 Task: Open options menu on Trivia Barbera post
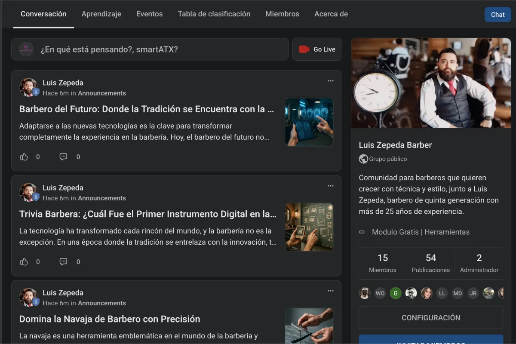[x=331, y=186]
